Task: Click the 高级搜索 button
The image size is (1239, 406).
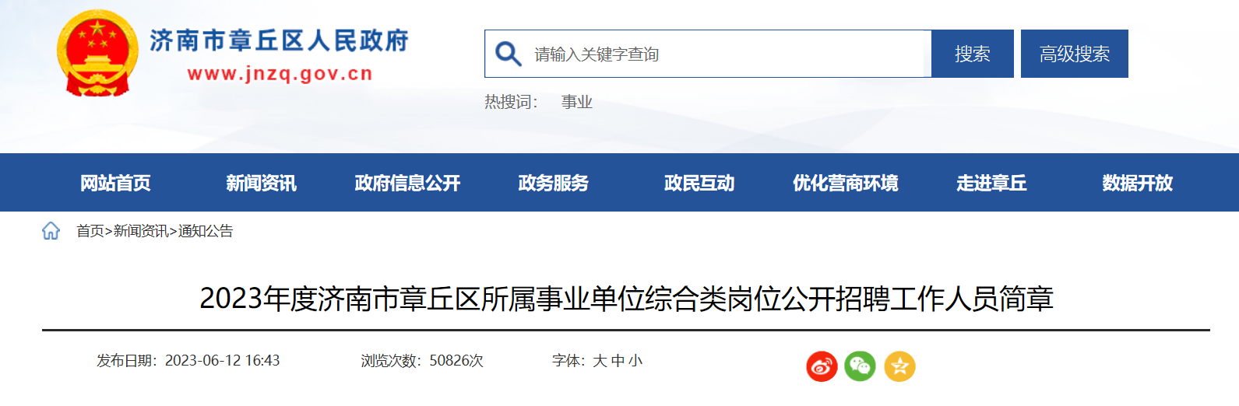Action: pyautogui.click(x=1075, y=54)
